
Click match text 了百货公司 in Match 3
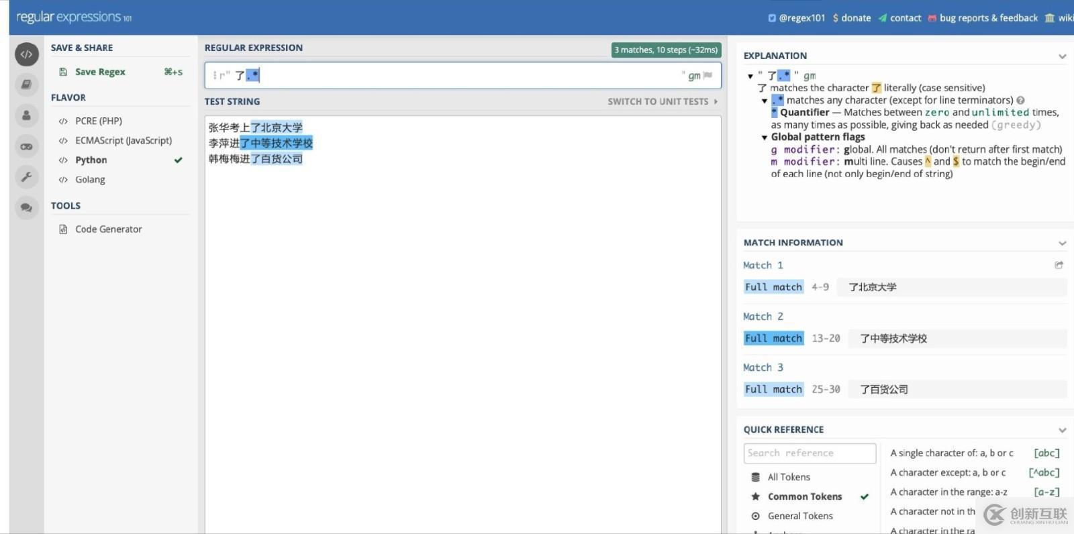click(884, 390)
